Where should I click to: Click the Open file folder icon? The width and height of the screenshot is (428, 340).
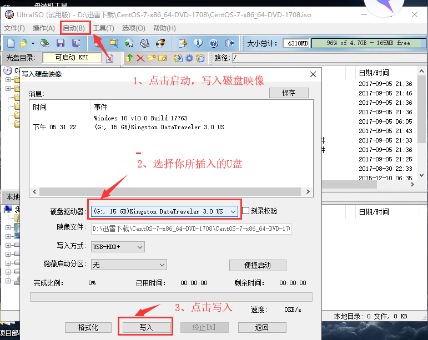pyautogui.click(x=24, y=43)
